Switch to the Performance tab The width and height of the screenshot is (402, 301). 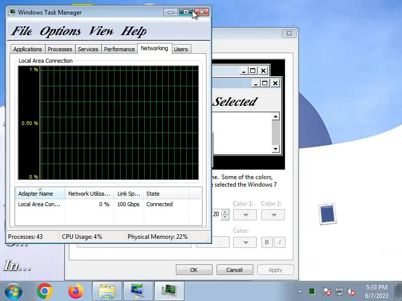(x=119, y=49)
